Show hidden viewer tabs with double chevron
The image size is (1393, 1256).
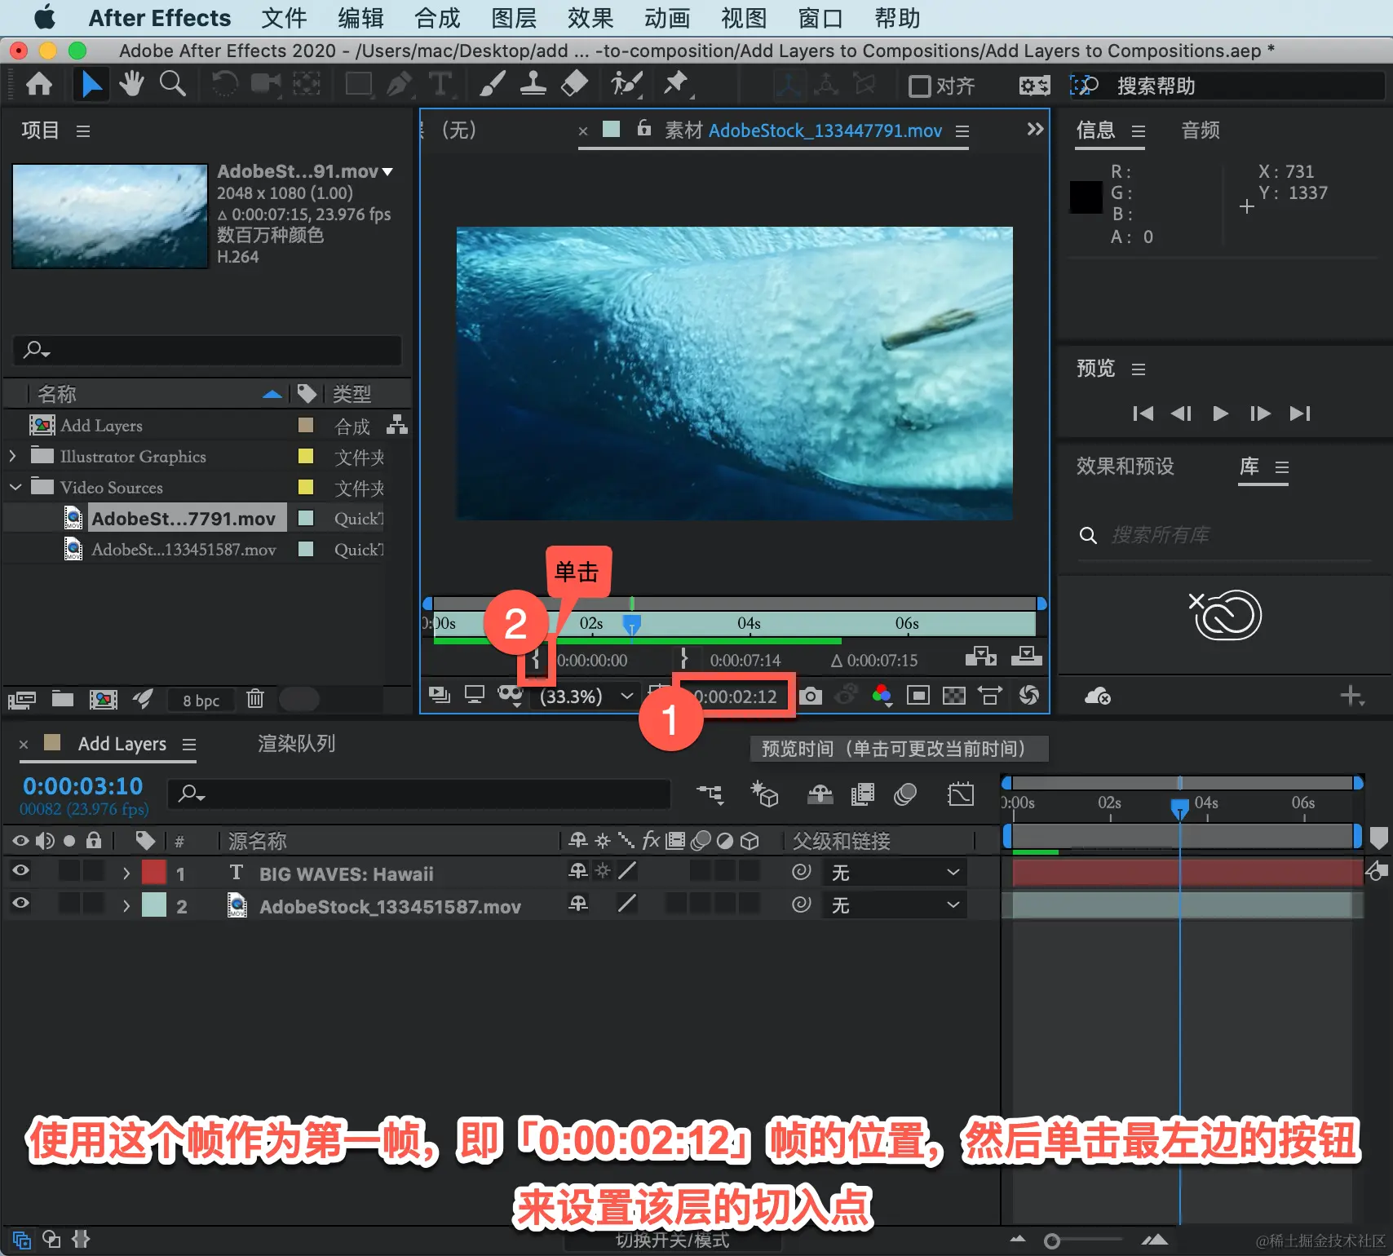coord(1035,129)
